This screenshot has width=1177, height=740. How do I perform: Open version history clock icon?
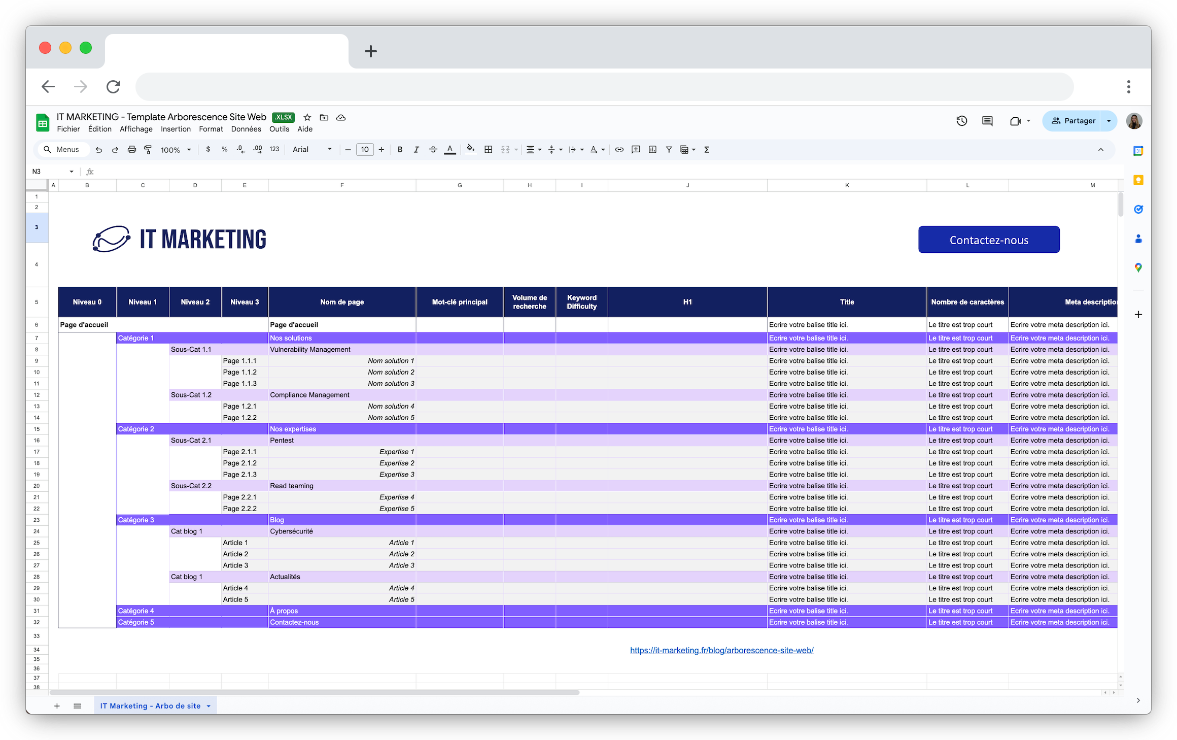point(961,121)
